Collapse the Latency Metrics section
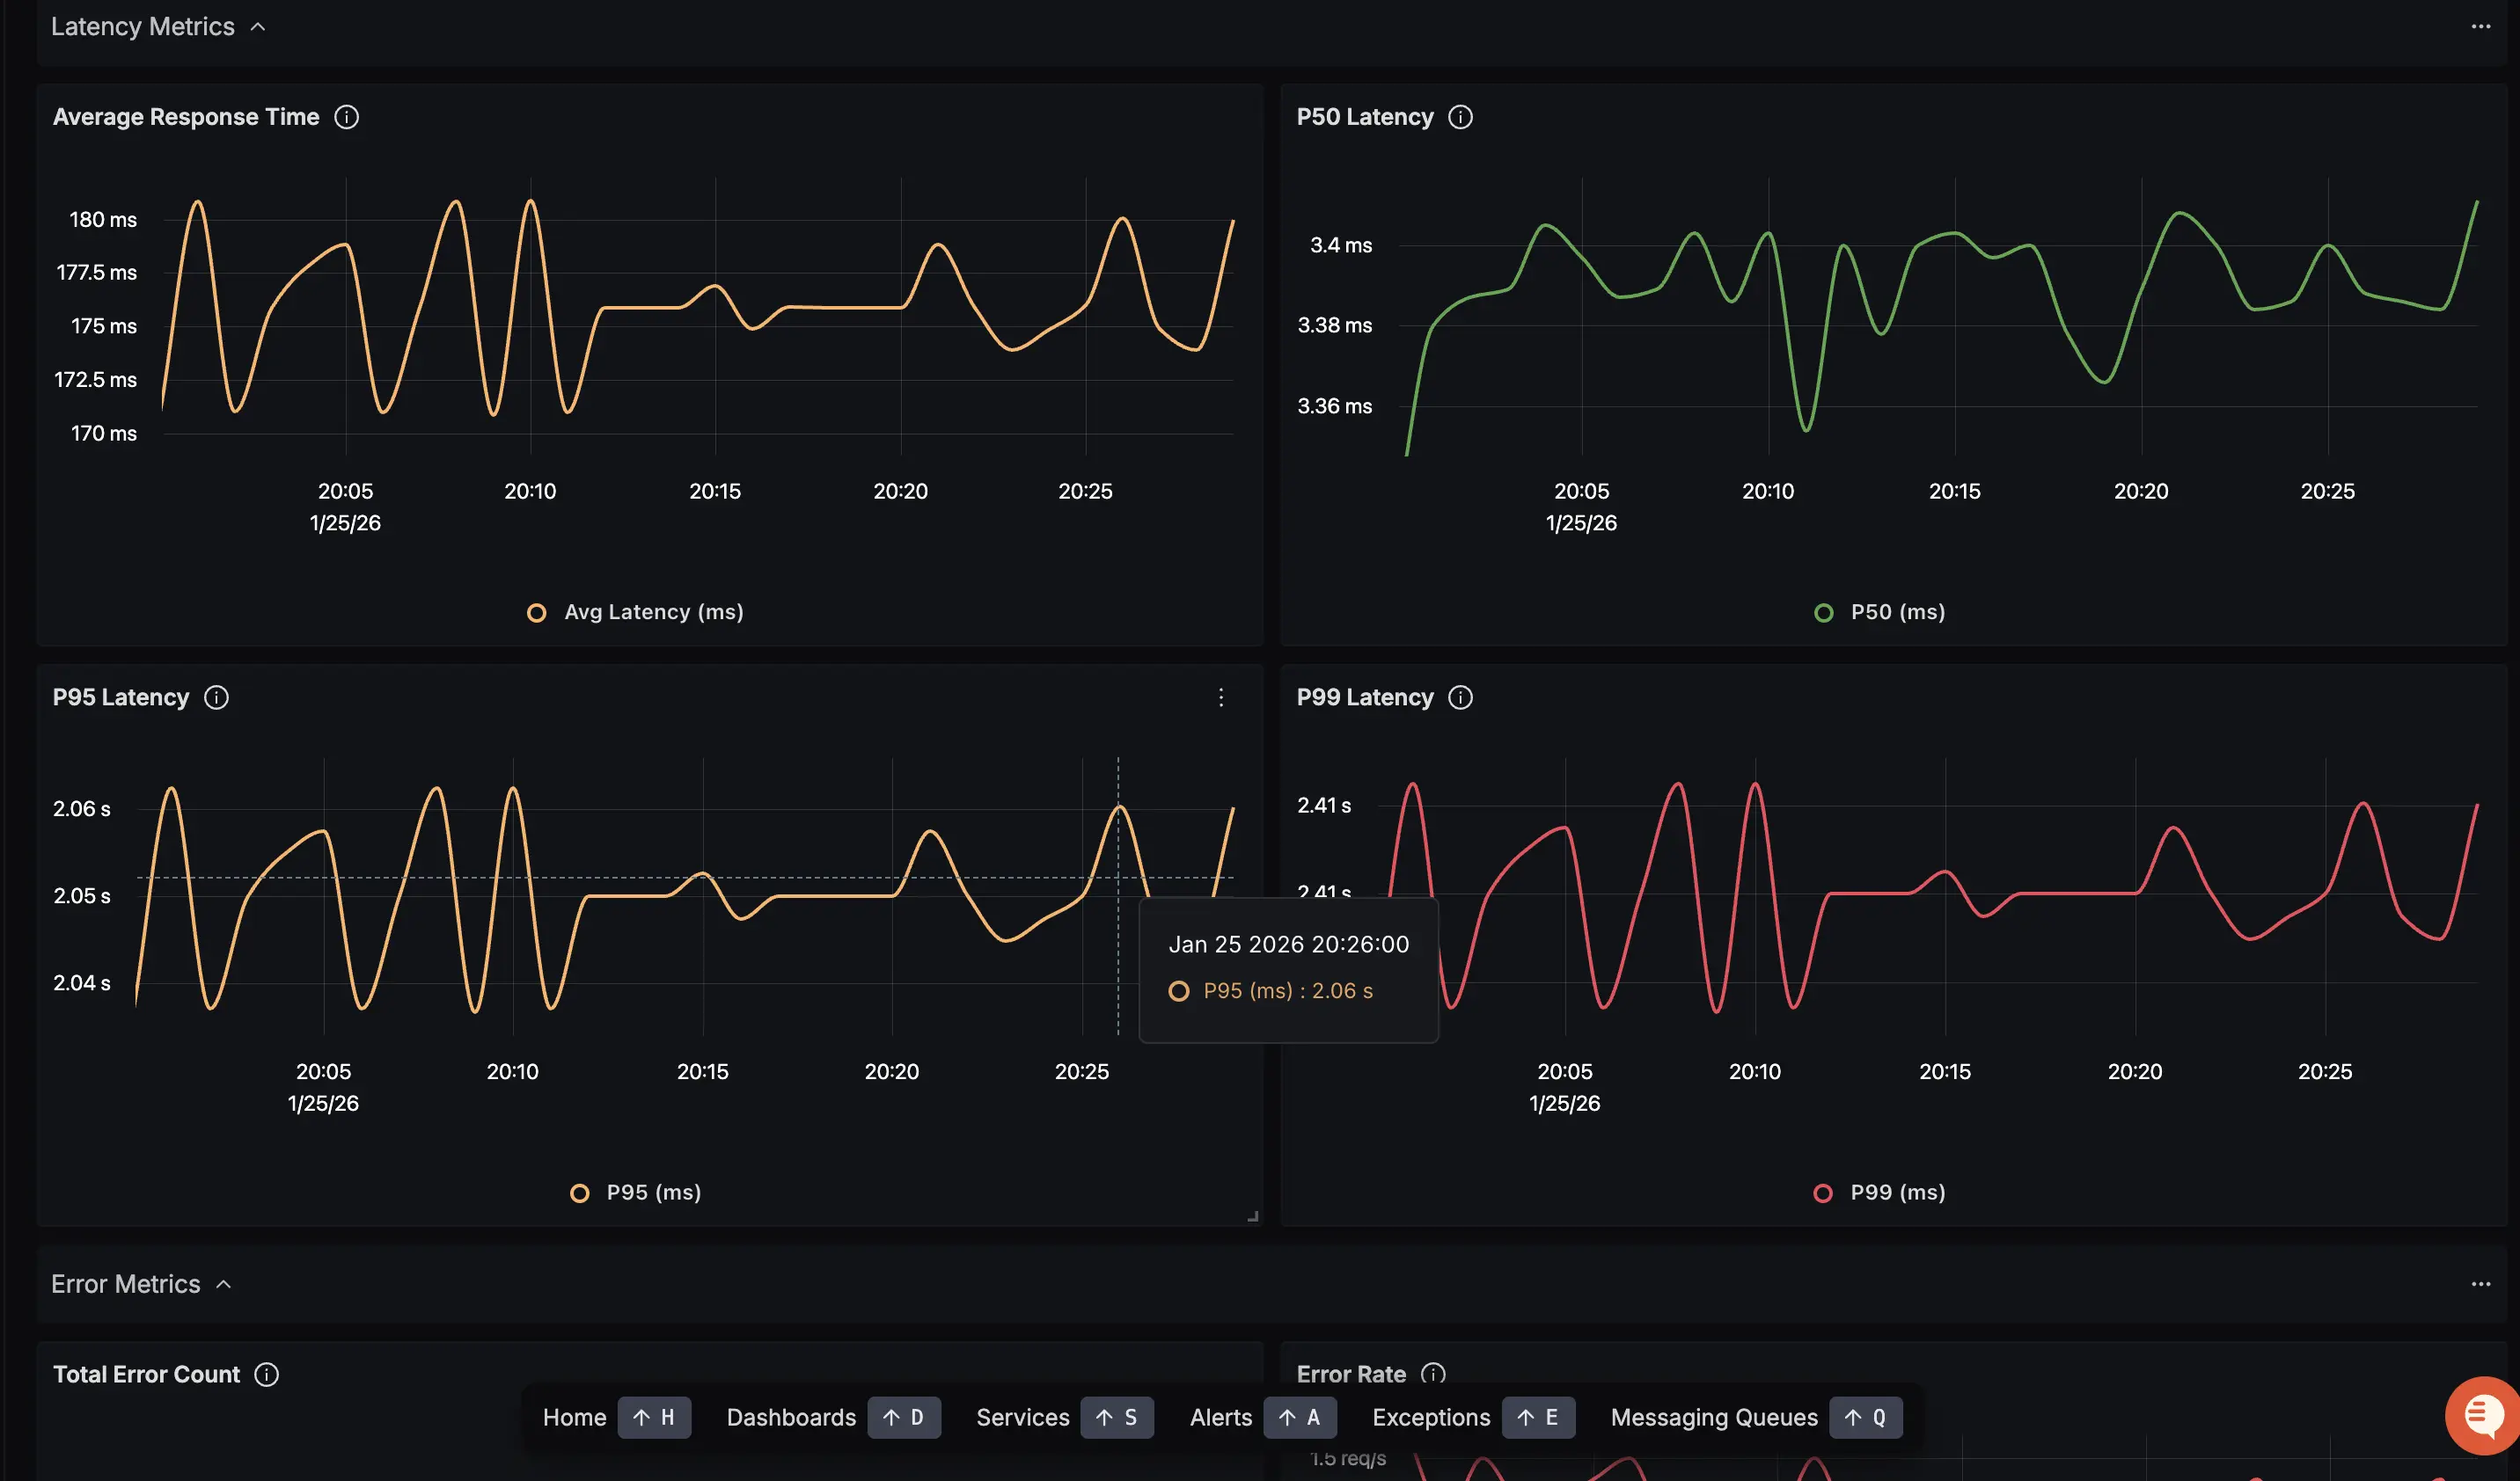This screenshot has width=2520, height=1481. 258,27
